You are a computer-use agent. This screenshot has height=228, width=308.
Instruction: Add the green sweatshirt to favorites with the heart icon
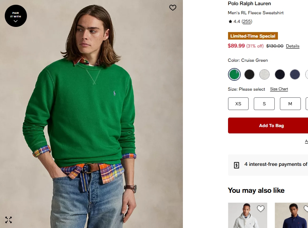click(173, 8)
